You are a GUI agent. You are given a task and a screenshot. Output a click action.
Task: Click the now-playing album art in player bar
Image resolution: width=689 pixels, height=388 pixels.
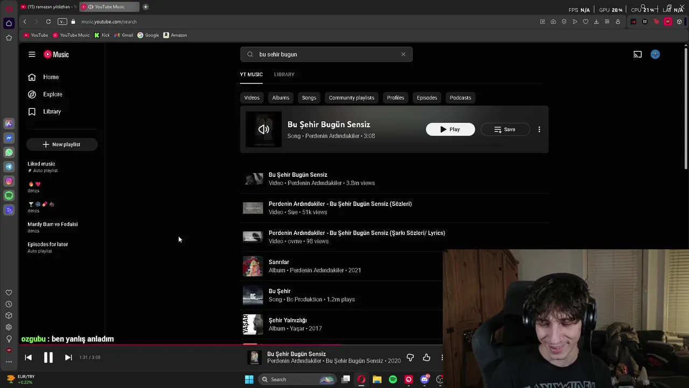[254, 357]
